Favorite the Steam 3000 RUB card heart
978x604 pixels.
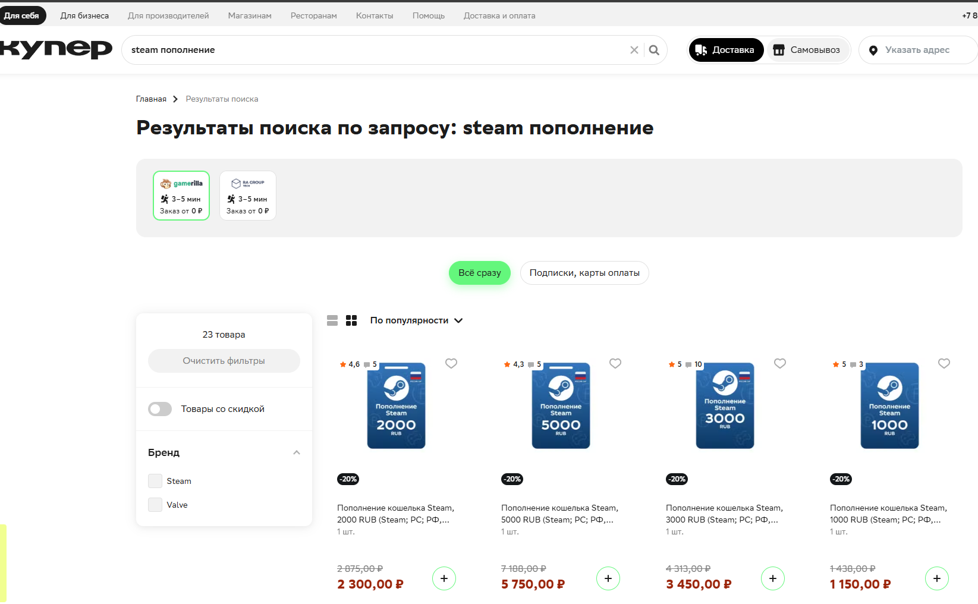780,363
